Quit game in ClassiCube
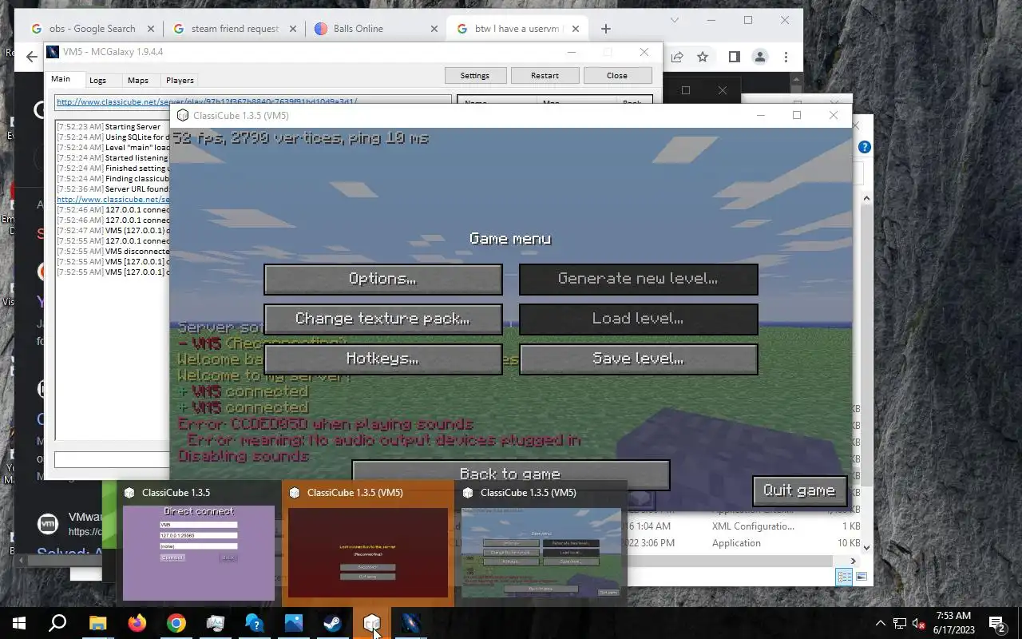Image resolution: width=1022 pixels, height=639 pixels. pyautogui.click(x=799, y=490)
